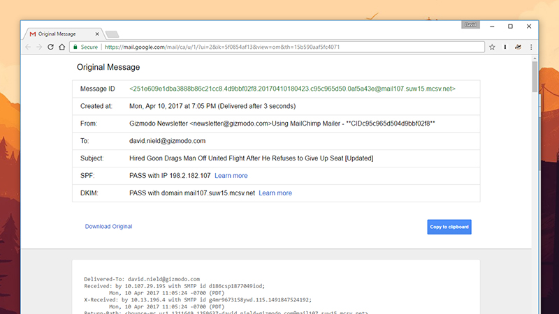
Task: Click the page vertical scrollbar thumb
Action: 535,76
